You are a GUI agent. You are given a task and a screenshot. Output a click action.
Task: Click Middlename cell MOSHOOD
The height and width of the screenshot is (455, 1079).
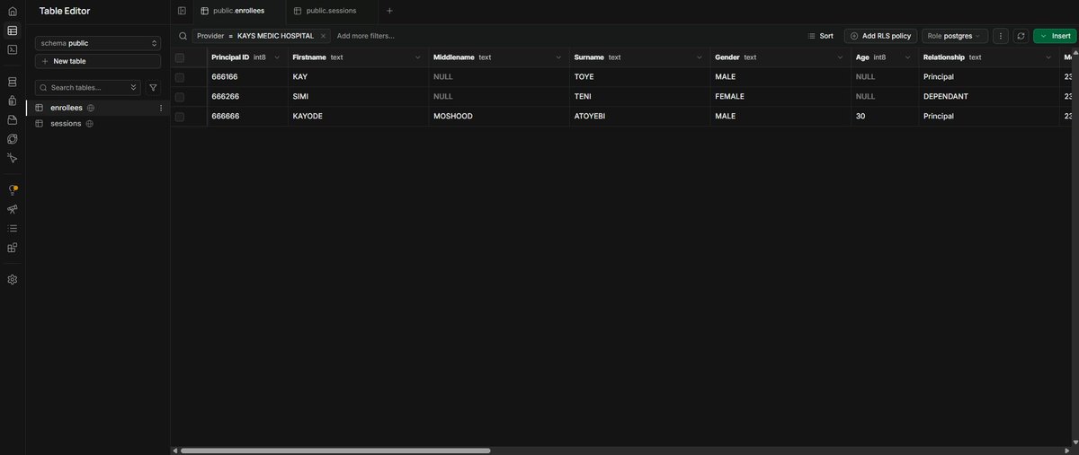[499, 117]
